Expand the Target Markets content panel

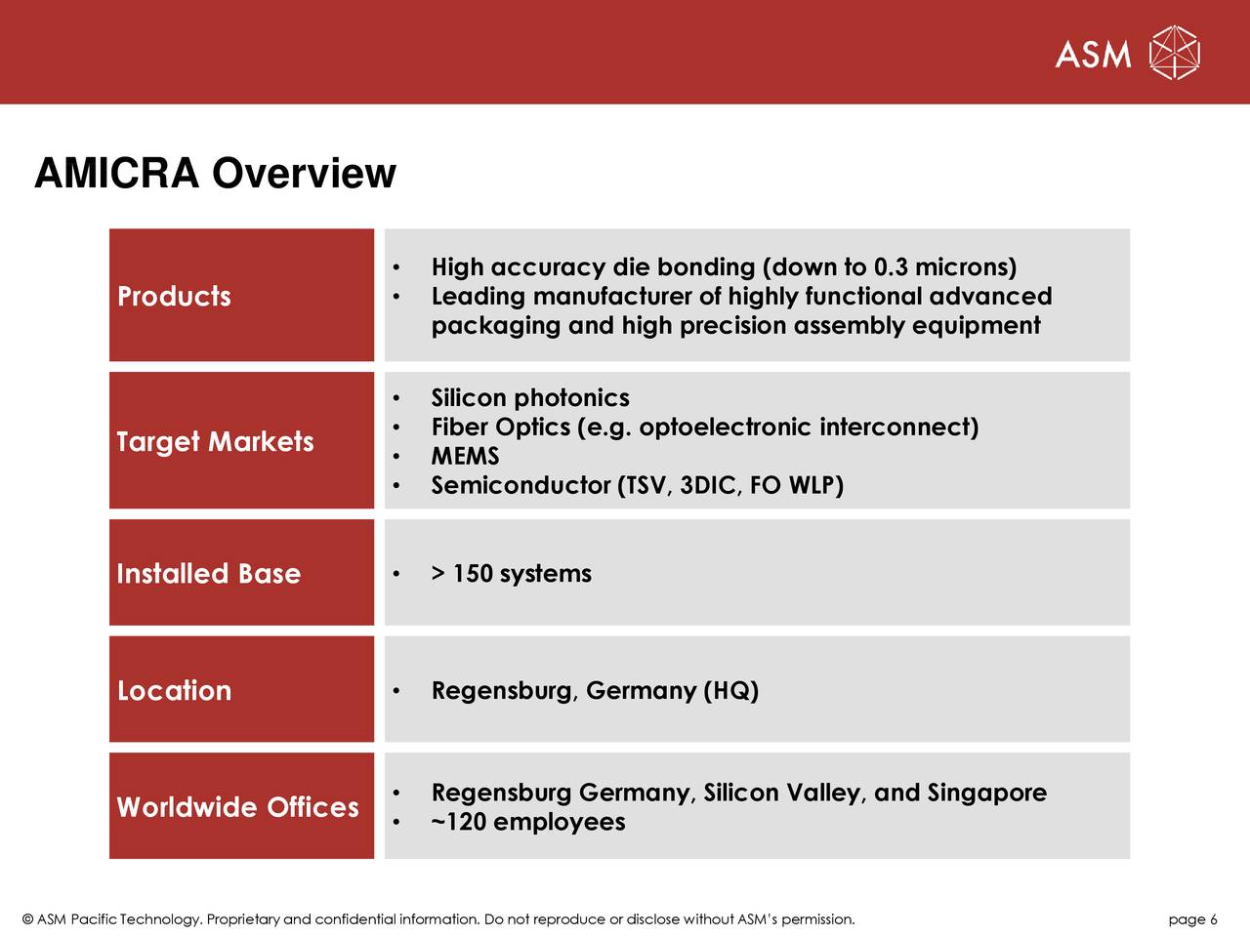756,440
